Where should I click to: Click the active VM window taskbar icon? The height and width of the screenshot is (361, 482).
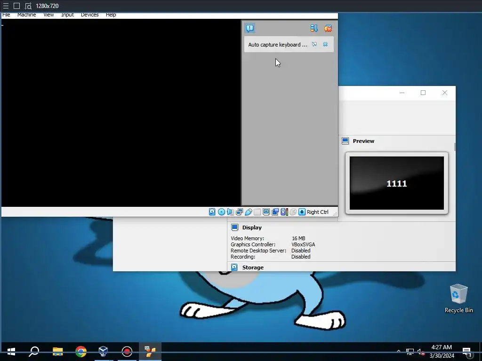tap(150, 352)
